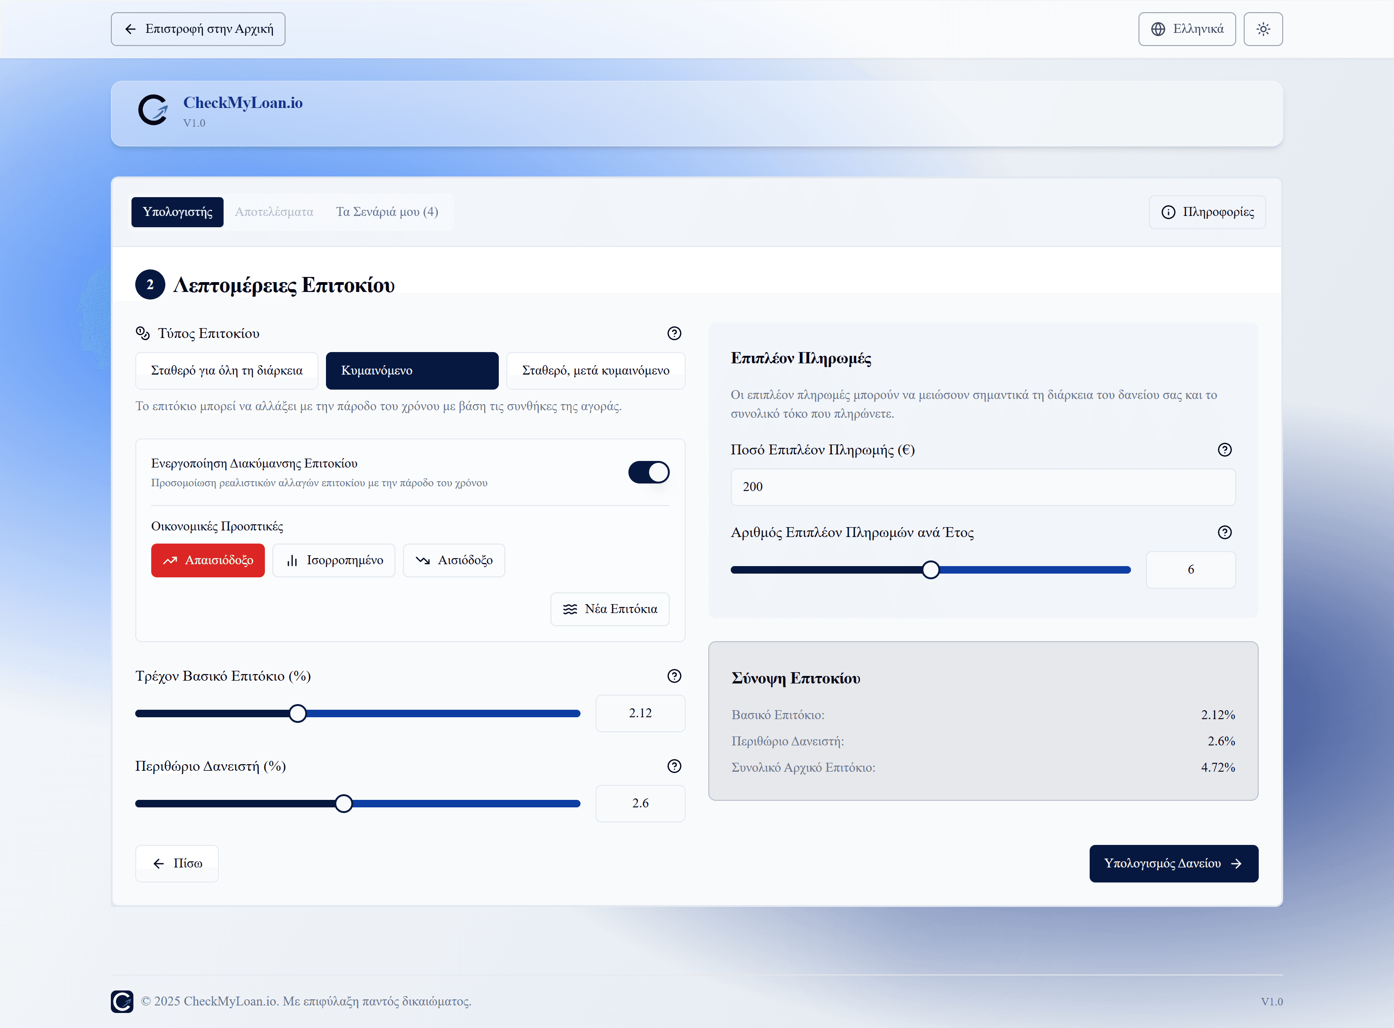Click help icon for Τρέχον Βασικό Επιτόκιο
The width and height of the screenshot is (1394, 1028).
point(674,676)
